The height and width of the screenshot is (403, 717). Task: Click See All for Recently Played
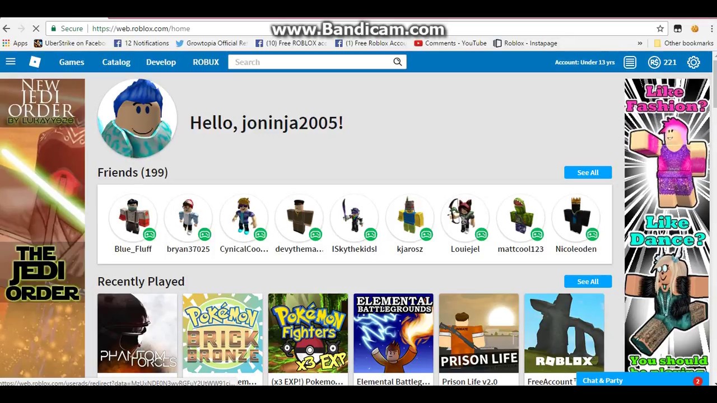(x=588, y=282)
